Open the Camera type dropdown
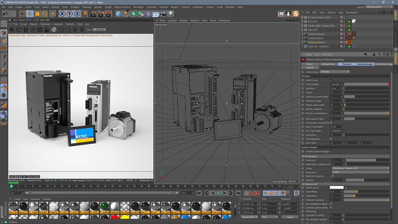Image resolution: width=398 pixels, height=224 pixels. click(335, 72)
